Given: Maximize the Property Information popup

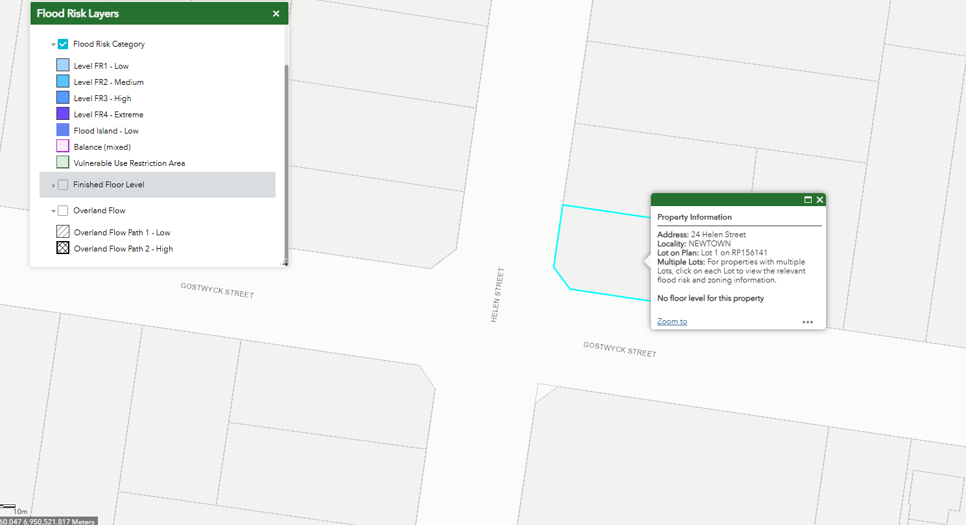Looking at the screenshot, I should pyautogui.click(x=808, y=200).
